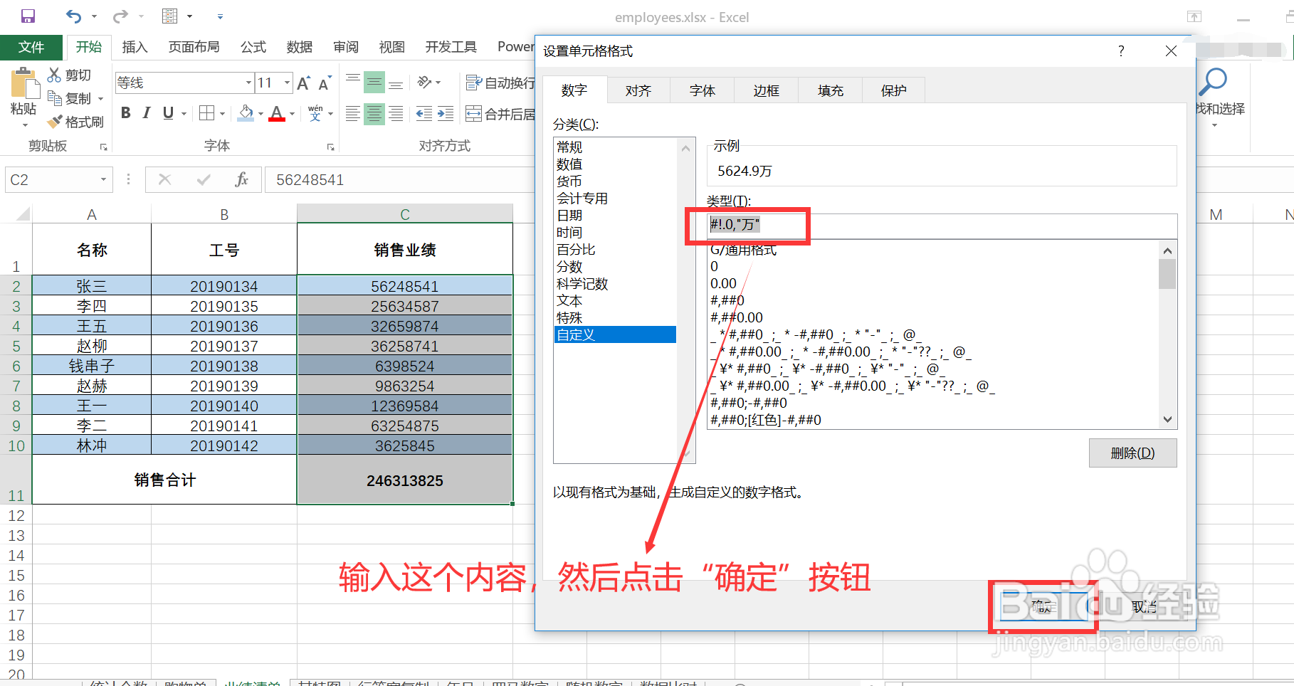1294x686 pixels.
Task: Click the Paste clipboard icon
Action: click(x=24, y=83)
